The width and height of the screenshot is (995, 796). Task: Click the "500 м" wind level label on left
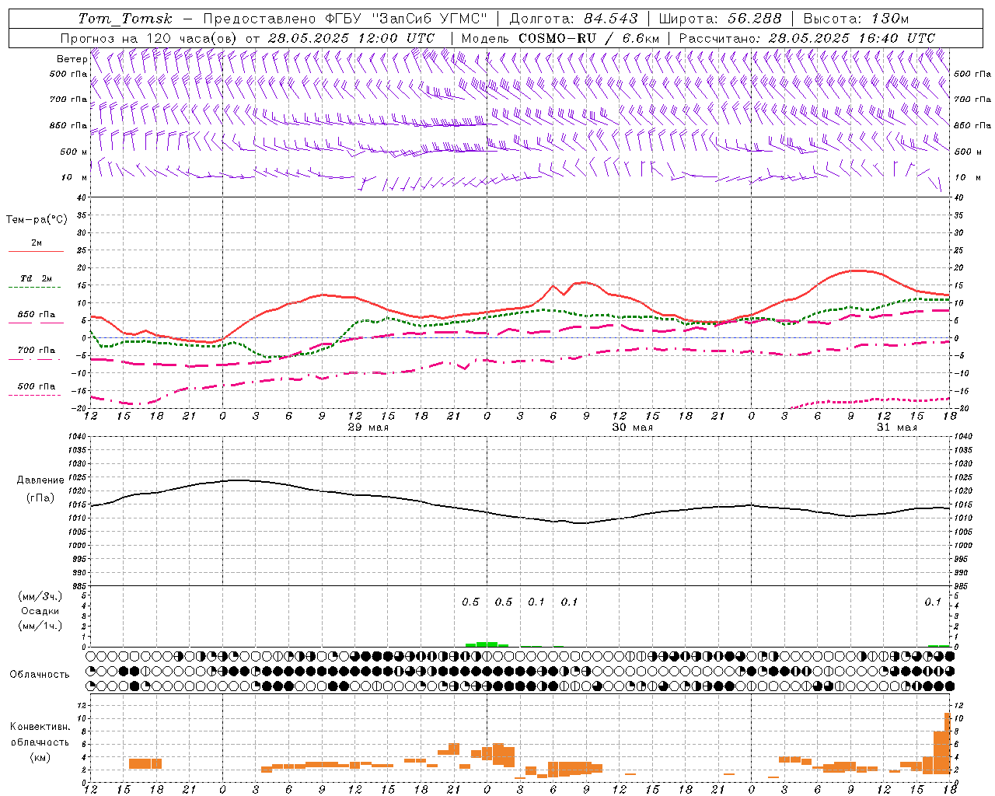[x=74, y=152]
